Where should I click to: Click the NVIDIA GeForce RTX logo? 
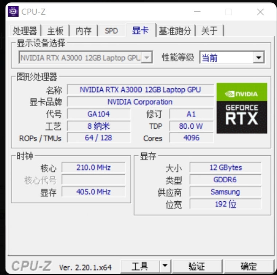pos(242,108)
